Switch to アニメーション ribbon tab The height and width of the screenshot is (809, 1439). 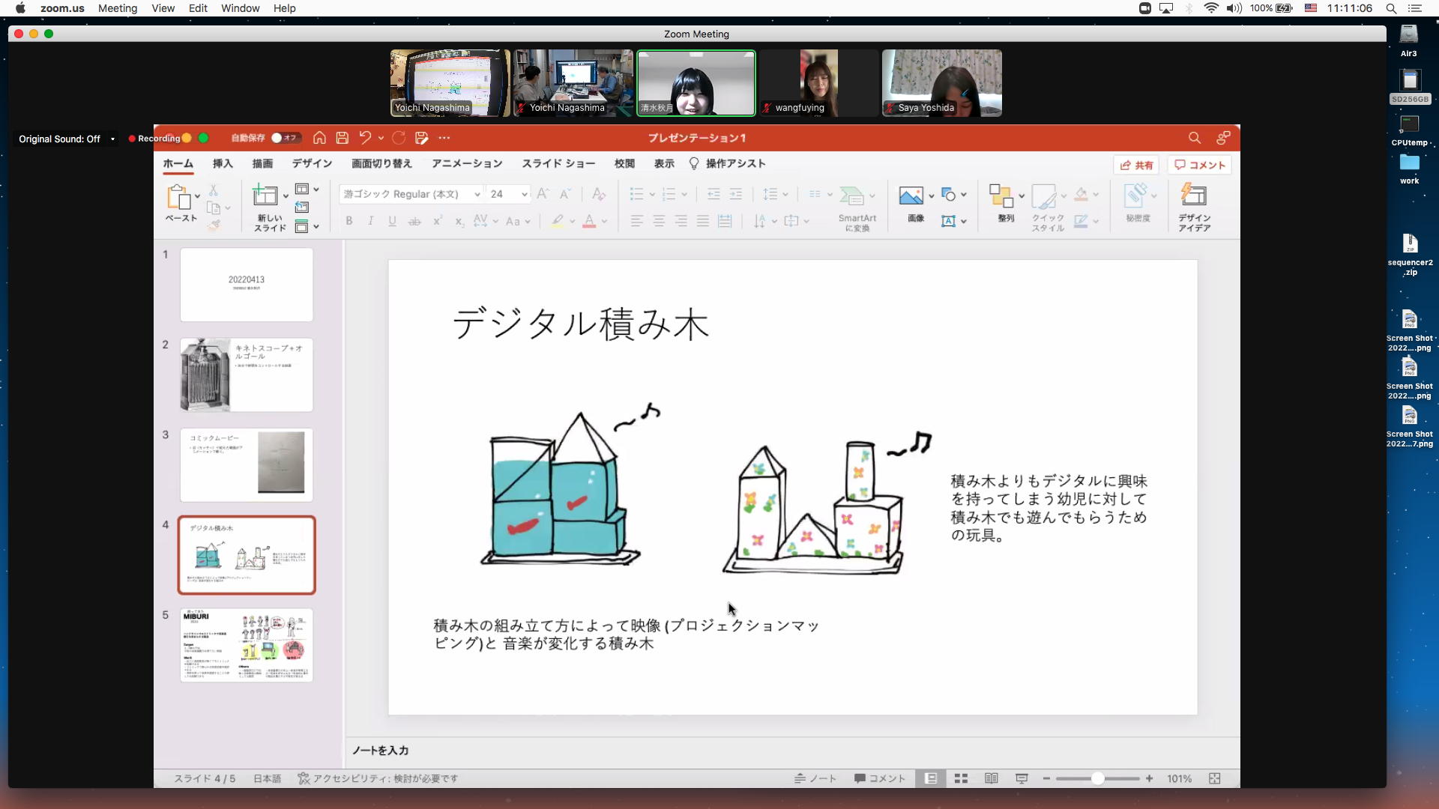[x=467, y=164]
